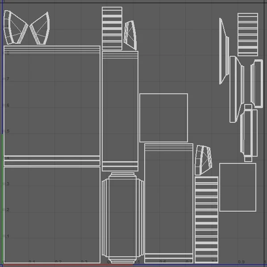Click the small wedge shell beside top center stripes
This screenshot has height=267, width=267.
click(x=130, y=35)
